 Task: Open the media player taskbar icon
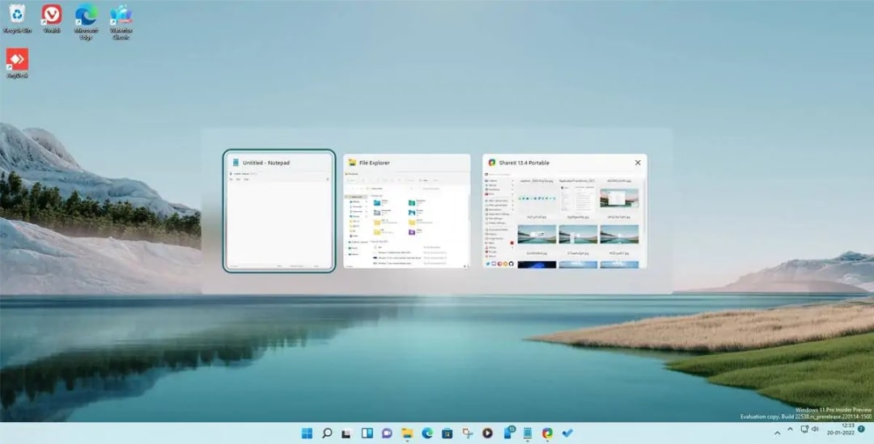point(487,433)
